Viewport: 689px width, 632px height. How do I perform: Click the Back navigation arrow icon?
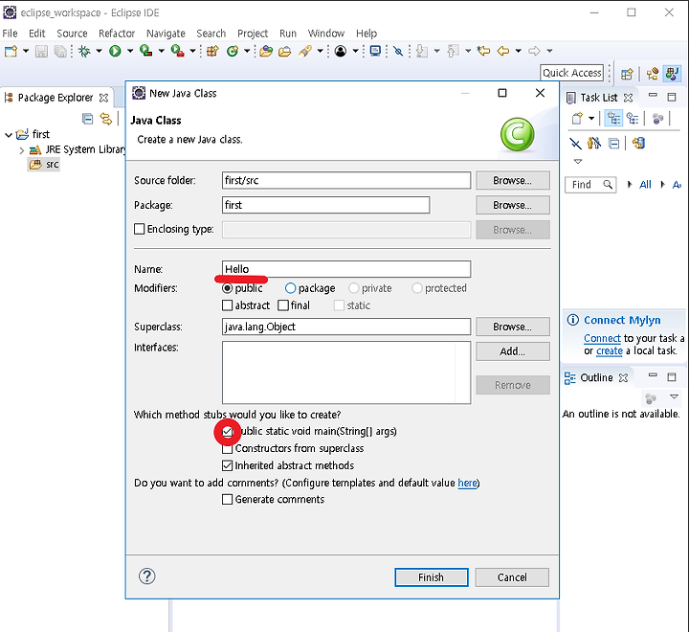click(x=503, y=51)
